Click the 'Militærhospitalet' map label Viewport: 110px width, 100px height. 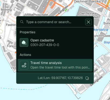(37, 15)
